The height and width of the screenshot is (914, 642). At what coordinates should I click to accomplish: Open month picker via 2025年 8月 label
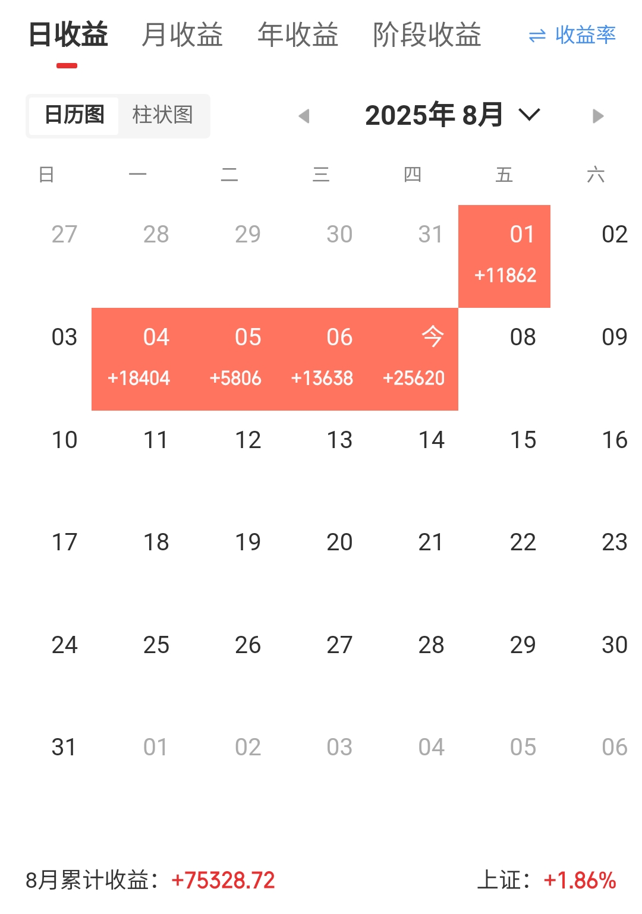(434, 115)
